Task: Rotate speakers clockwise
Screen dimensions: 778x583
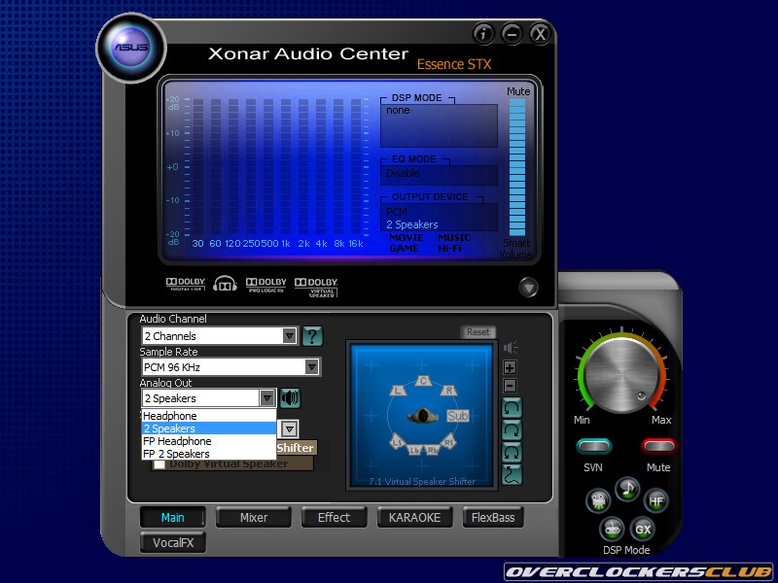Action: [x=512, y=429]
